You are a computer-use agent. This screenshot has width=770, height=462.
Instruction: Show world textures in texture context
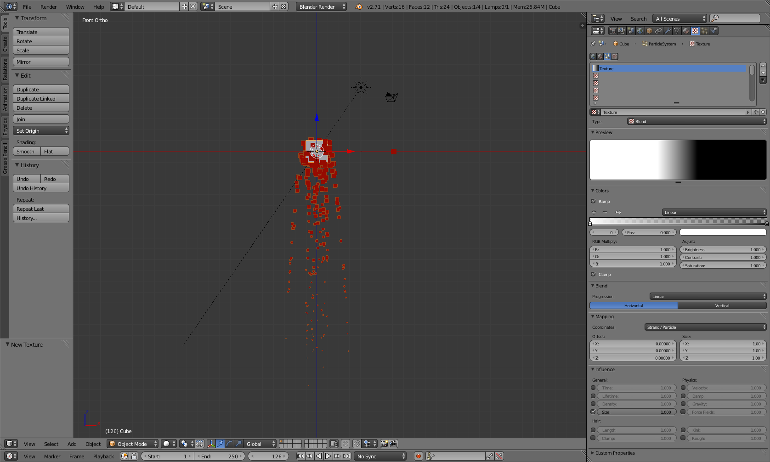(x=593, y=56)
